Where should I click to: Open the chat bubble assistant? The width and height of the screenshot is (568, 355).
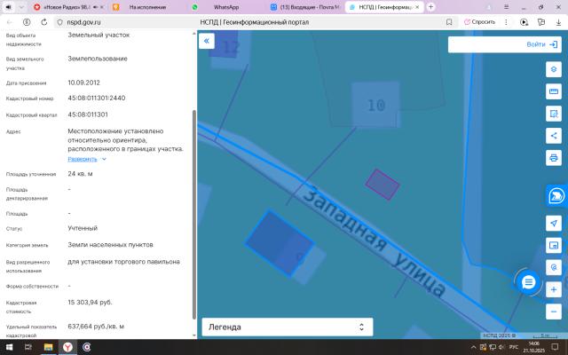click(x=529, y=282)
